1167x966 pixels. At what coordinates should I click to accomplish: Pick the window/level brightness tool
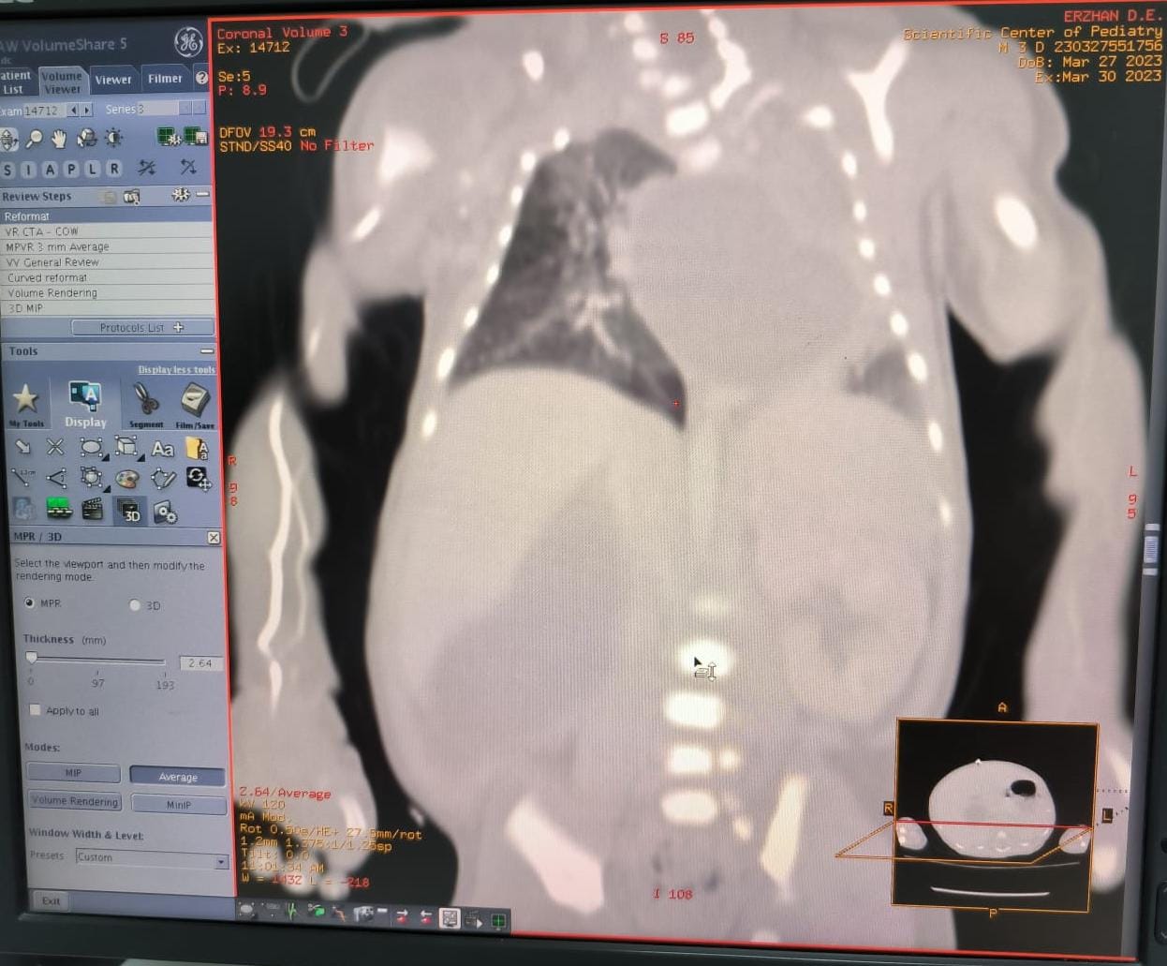pos(113,139)
